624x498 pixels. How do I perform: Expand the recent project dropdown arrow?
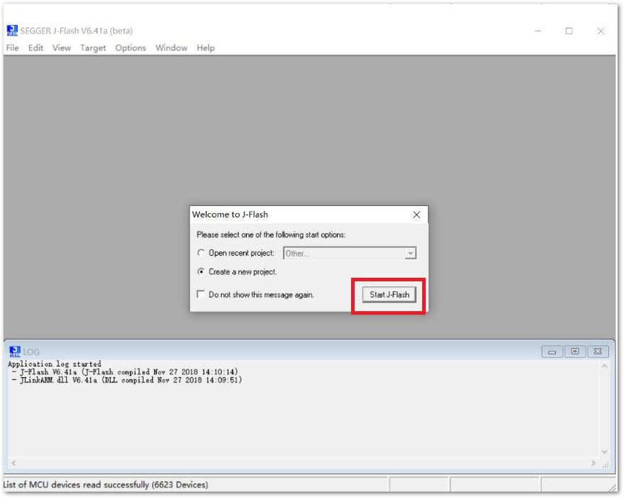point(410,254)
